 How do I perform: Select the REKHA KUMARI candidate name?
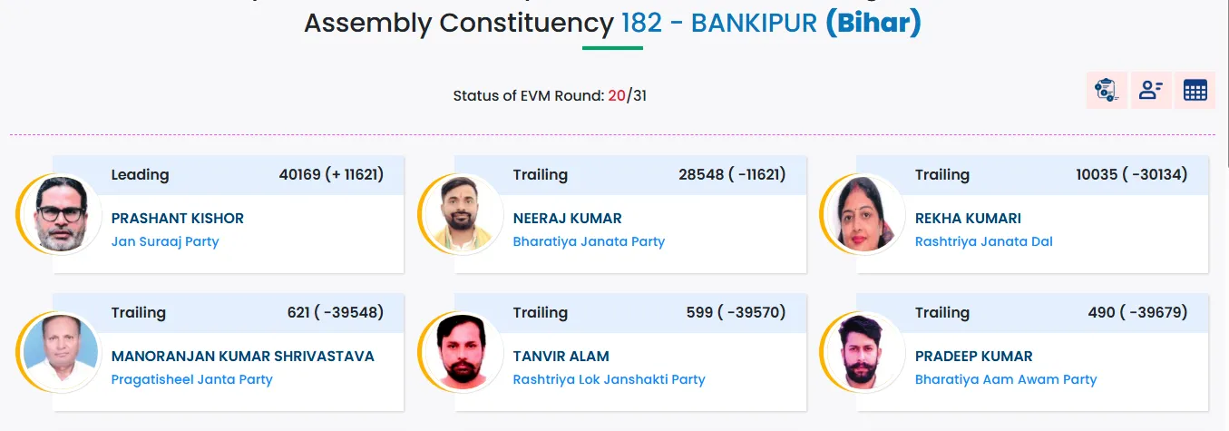tap(968, 219)
